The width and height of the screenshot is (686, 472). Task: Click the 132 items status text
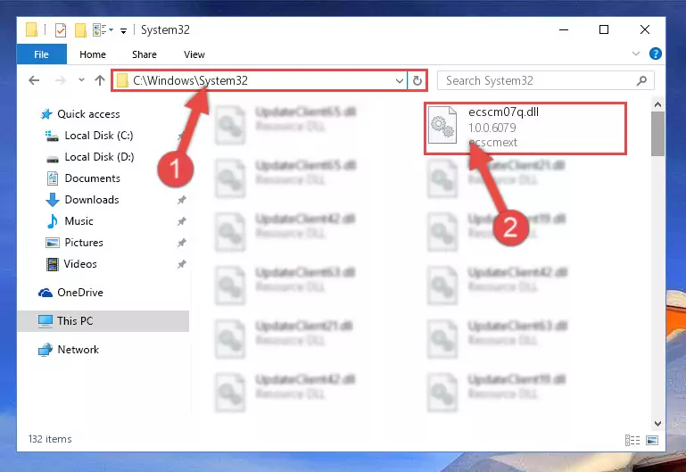click(50, 439)
